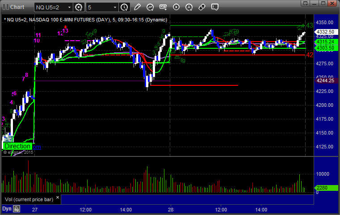Click the magenta 13 count label

pos(65,30)
